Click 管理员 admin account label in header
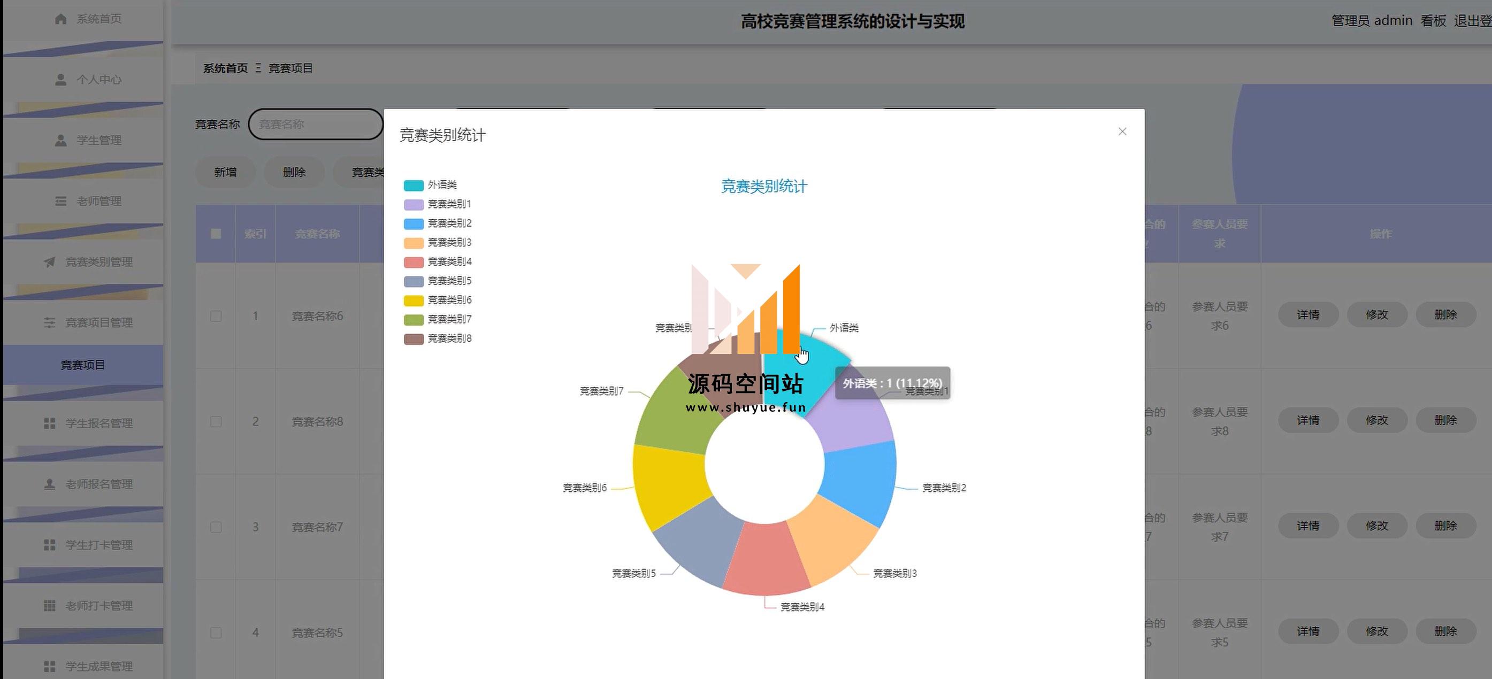The height and width of the screenshot is (679, 1492). pos(1372,21)
